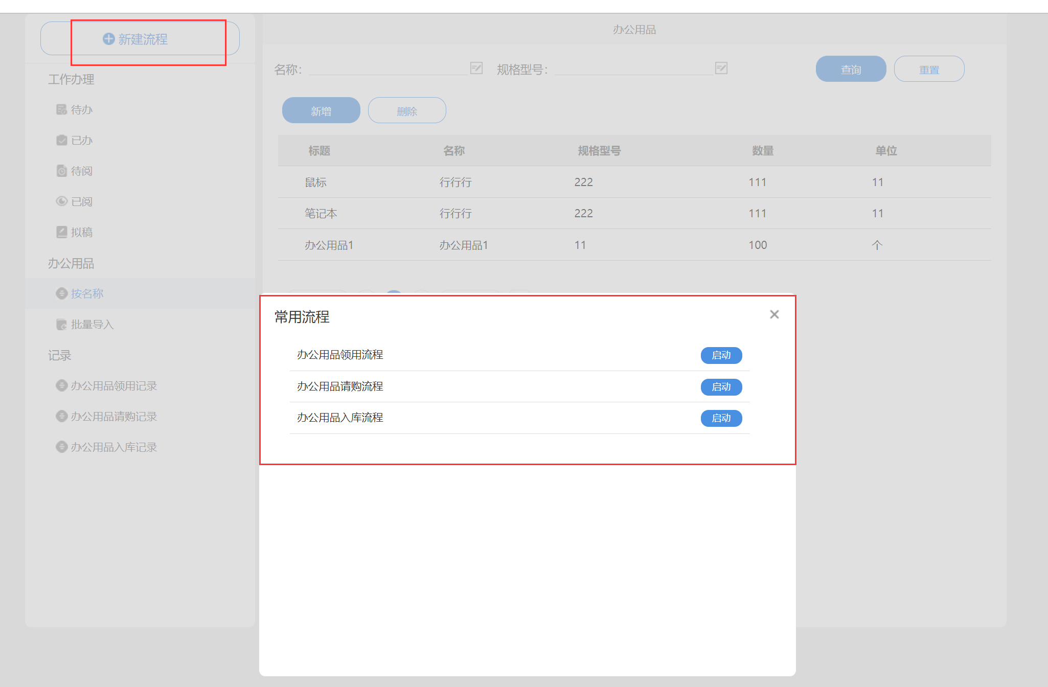The width and height of the screenshot is (1048, 687).
Task: Toggle the checkbox icon beside 名称 field
Action: tap(476, 68)
